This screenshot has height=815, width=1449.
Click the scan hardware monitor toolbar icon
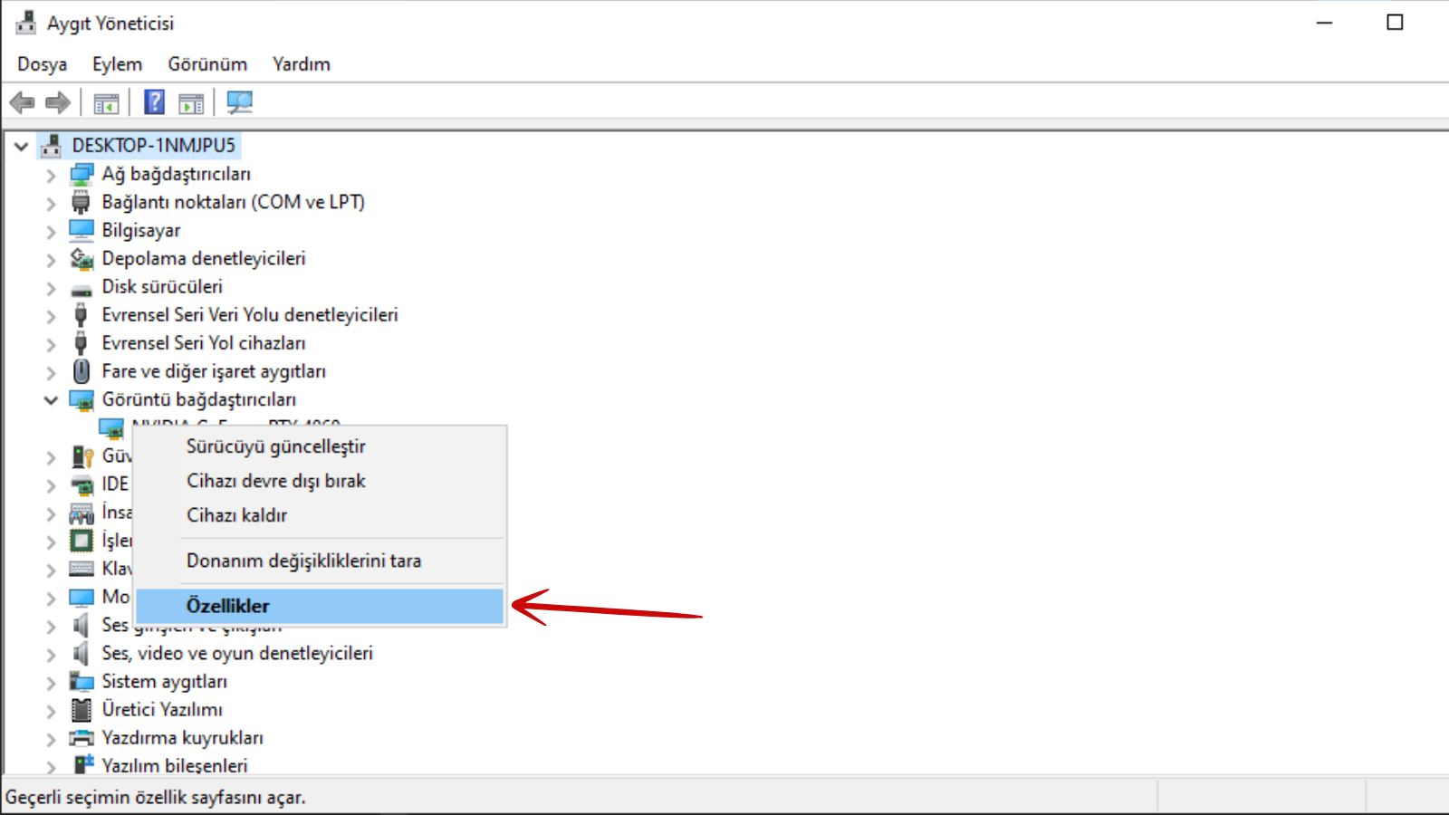click(x=240, y=102)
